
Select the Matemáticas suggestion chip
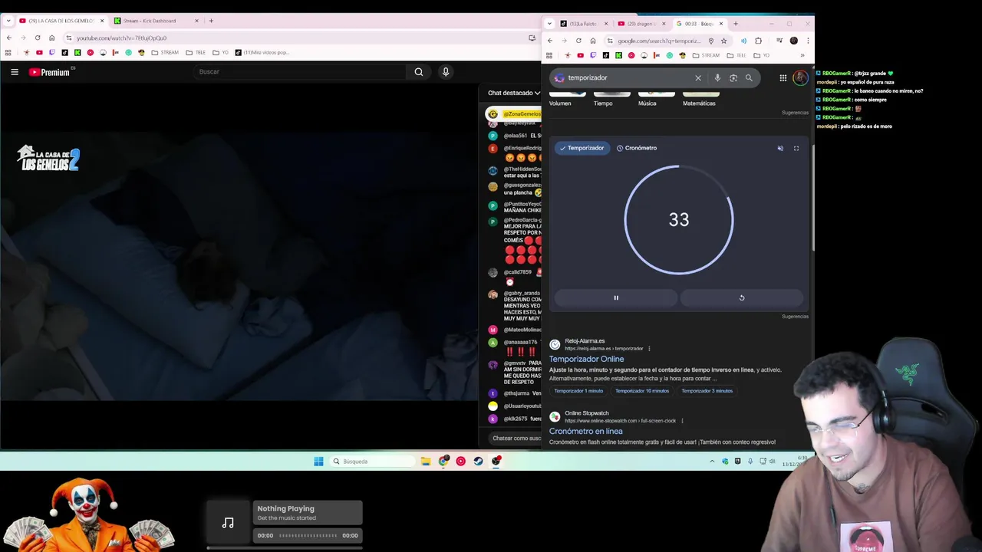[x=699, y=99]
